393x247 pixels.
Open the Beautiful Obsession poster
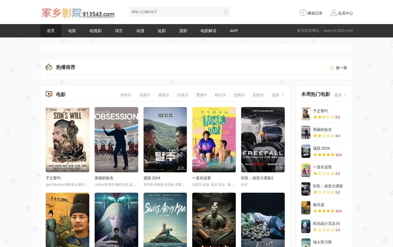116,140
